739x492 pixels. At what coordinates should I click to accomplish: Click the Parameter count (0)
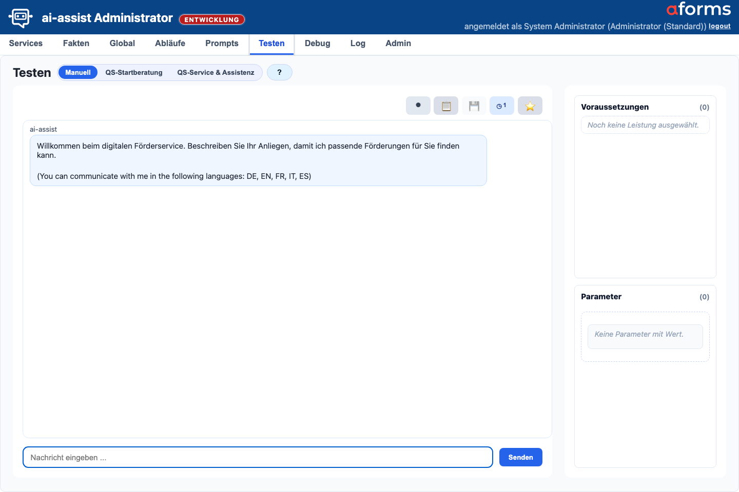[x=704, y=297]
